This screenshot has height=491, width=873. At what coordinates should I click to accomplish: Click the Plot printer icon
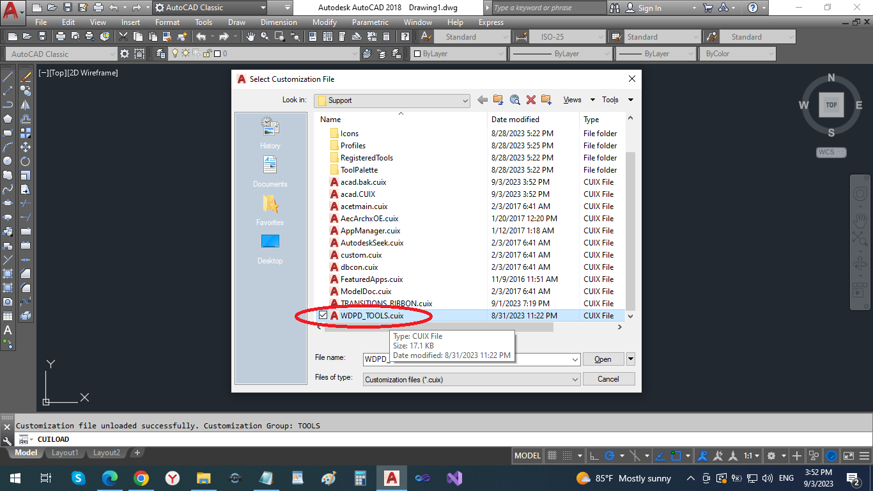[x=61, y=36]
